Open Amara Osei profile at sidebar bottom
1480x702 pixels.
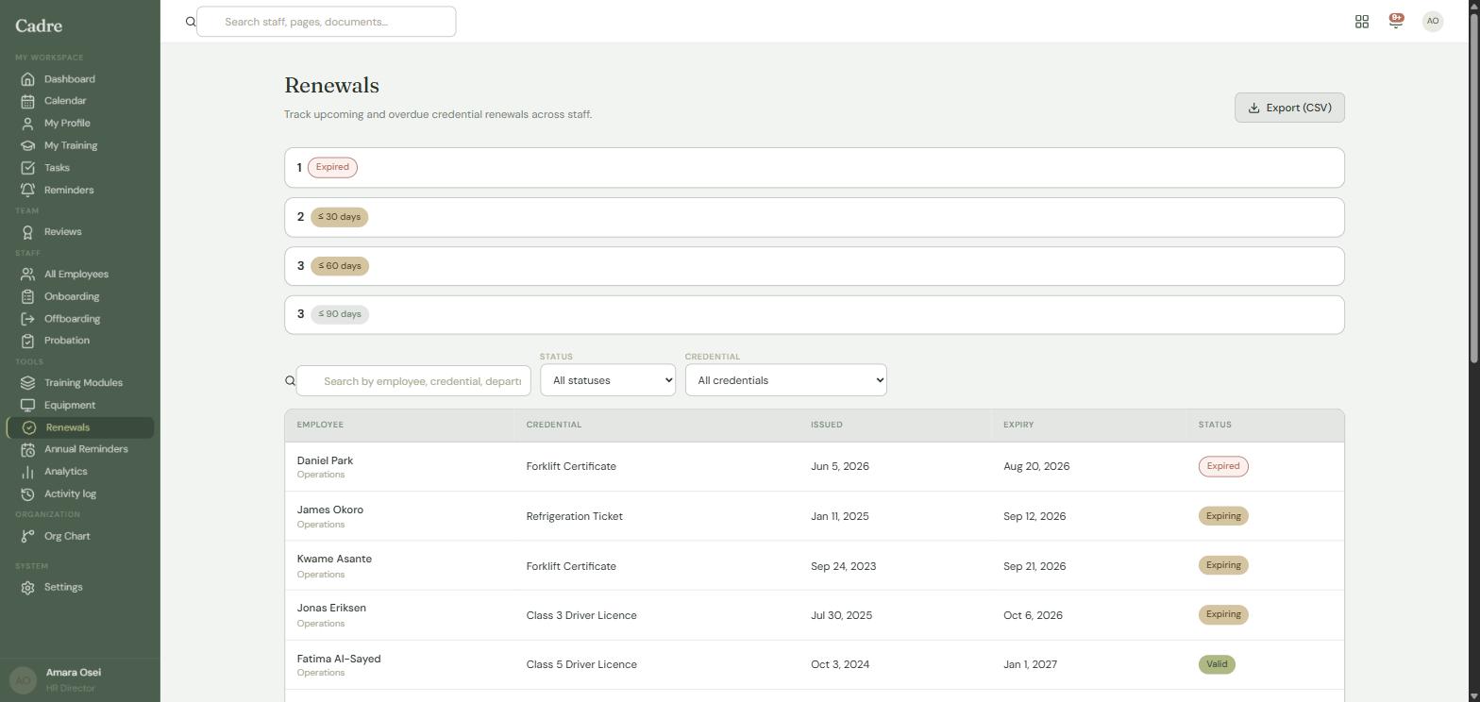pyautogui.click(x=79, y=679)
